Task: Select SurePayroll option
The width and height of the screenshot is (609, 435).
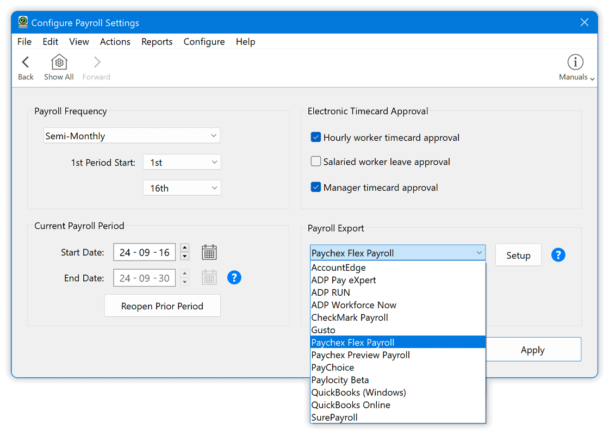Action: (x=397, y=417)
